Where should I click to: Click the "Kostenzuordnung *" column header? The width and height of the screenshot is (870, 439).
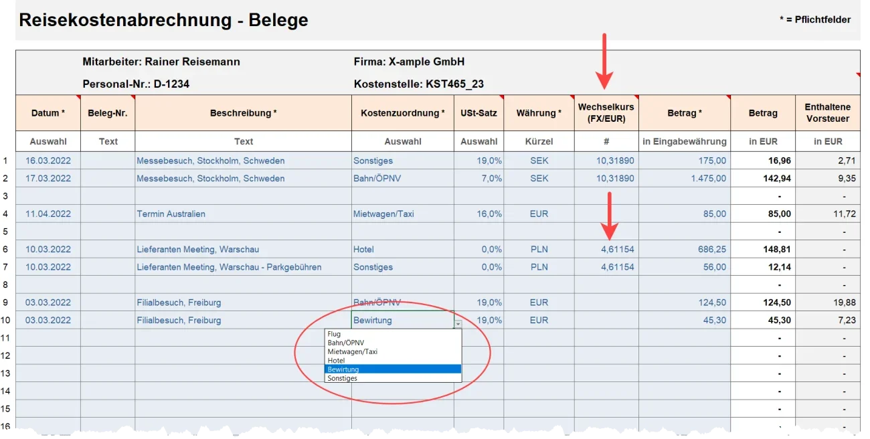click(402, 113)
